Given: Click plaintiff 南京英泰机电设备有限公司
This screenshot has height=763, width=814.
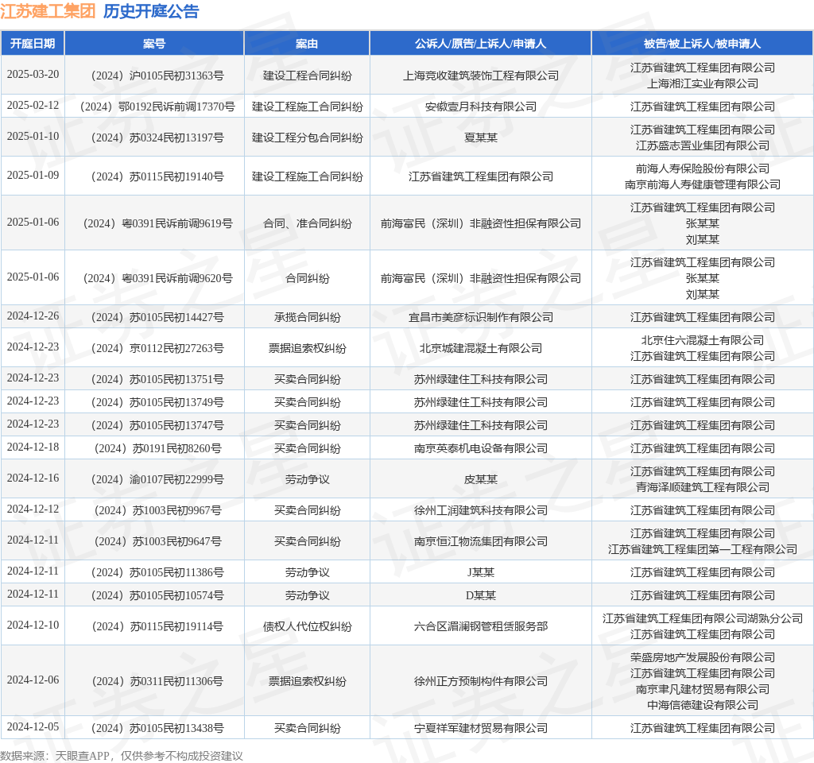Looking at the screenshot, I should [481, 448].
